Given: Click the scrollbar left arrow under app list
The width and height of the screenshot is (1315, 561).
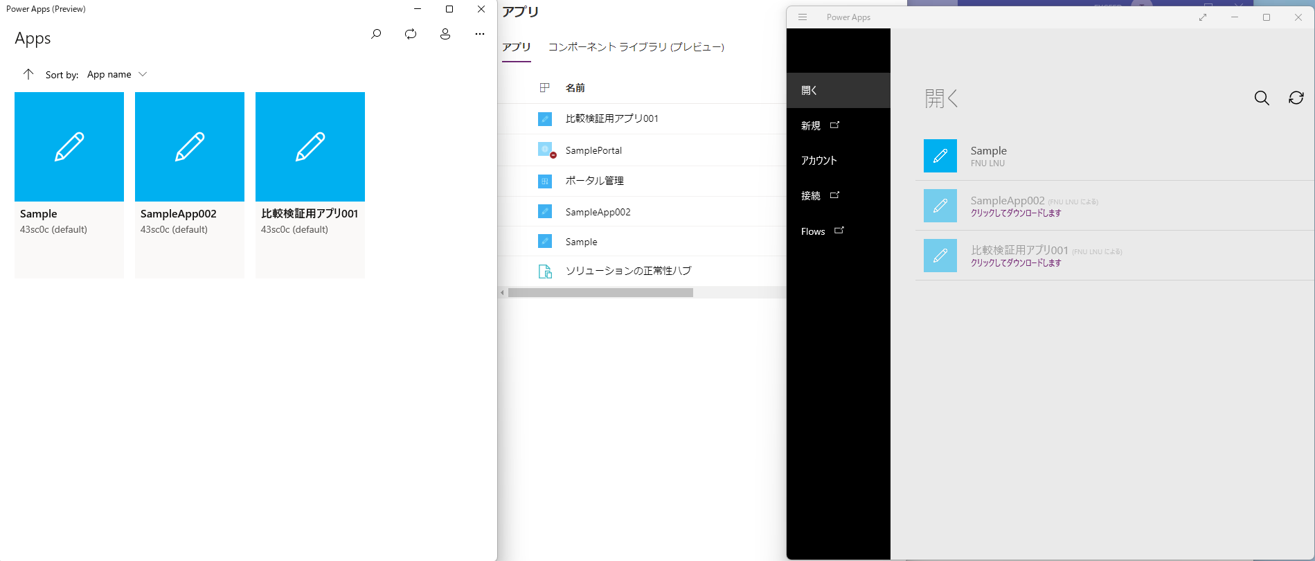Looking at the screenshot, I should tap(503, 293).
